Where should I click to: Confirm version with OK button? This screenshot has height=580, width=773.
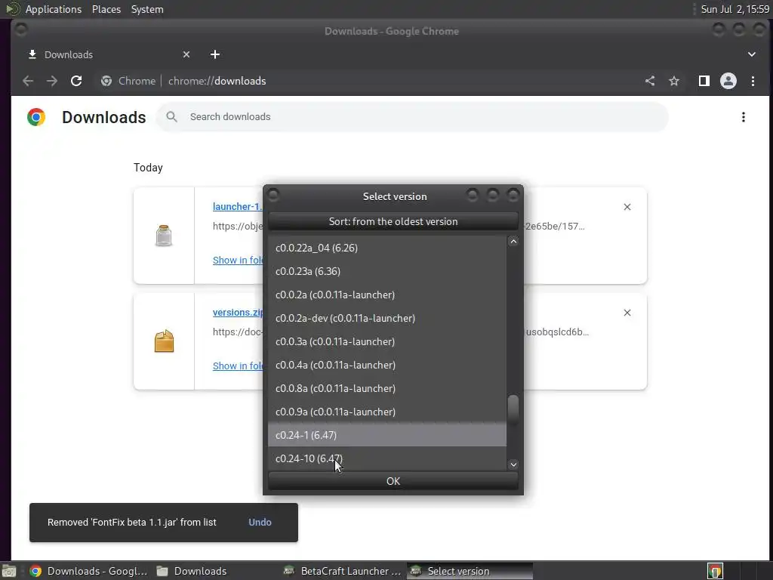pyautogui.click(x=393, y=481)
